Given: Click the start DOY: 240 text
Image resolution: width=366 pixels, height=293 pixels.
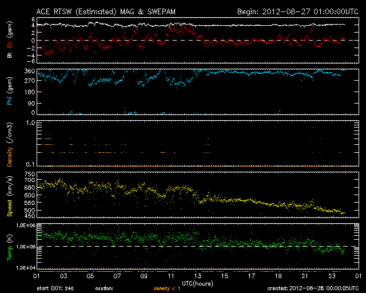Looking at the screenshot, I should tap(55, 289).
